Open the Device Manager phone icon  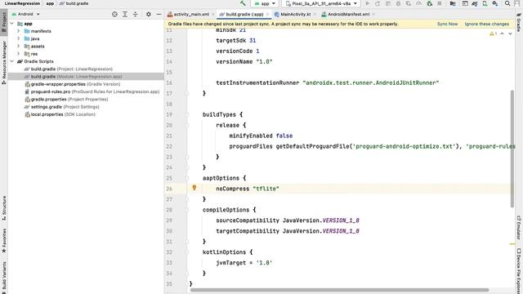pos(485,3)
